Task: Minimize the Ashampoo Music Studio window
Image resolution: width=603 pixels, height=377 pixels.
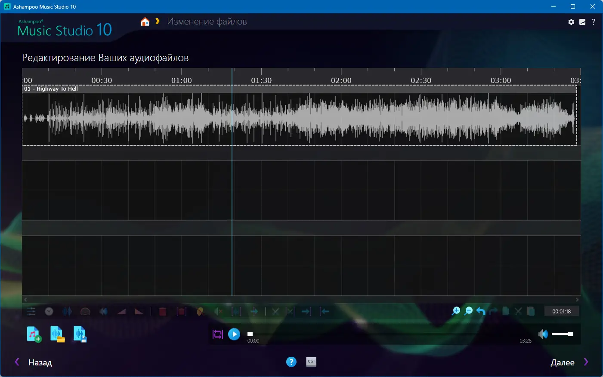Action: point(554,6)
